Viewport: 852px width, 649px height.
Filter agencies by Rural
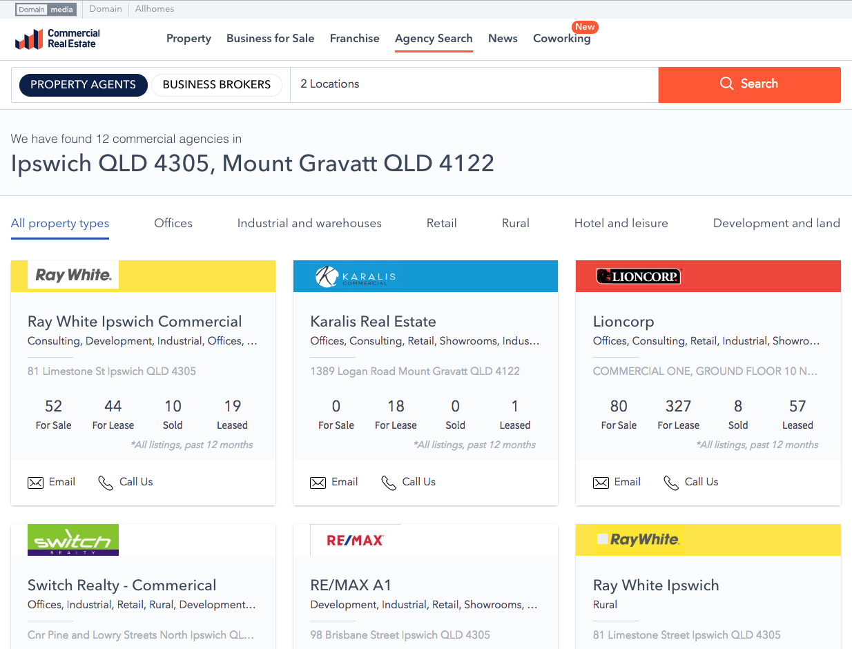click(x=516, y=223)
